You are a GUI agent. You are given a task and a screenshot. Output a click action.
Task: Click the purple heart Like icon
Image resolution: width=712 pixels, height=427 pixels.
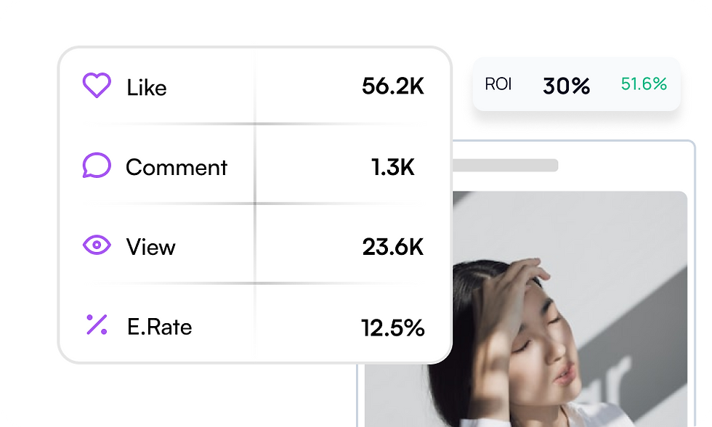[97, 86]
